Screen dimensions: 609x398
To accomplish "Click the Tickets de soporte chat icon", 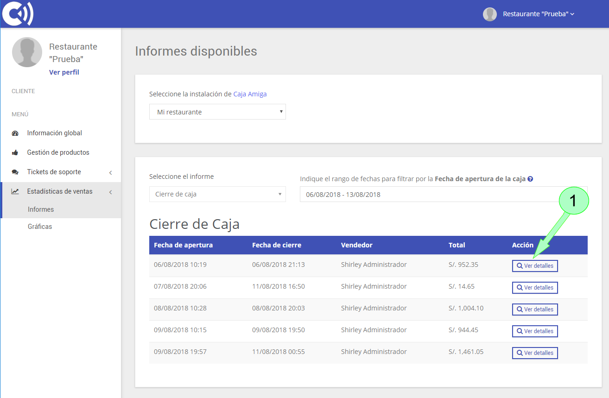I will 15,172.
